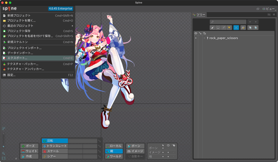Expand the rock_paper_scissors skeleton node
The width and height of the screenshot is (278, 162).
point(204,38)
